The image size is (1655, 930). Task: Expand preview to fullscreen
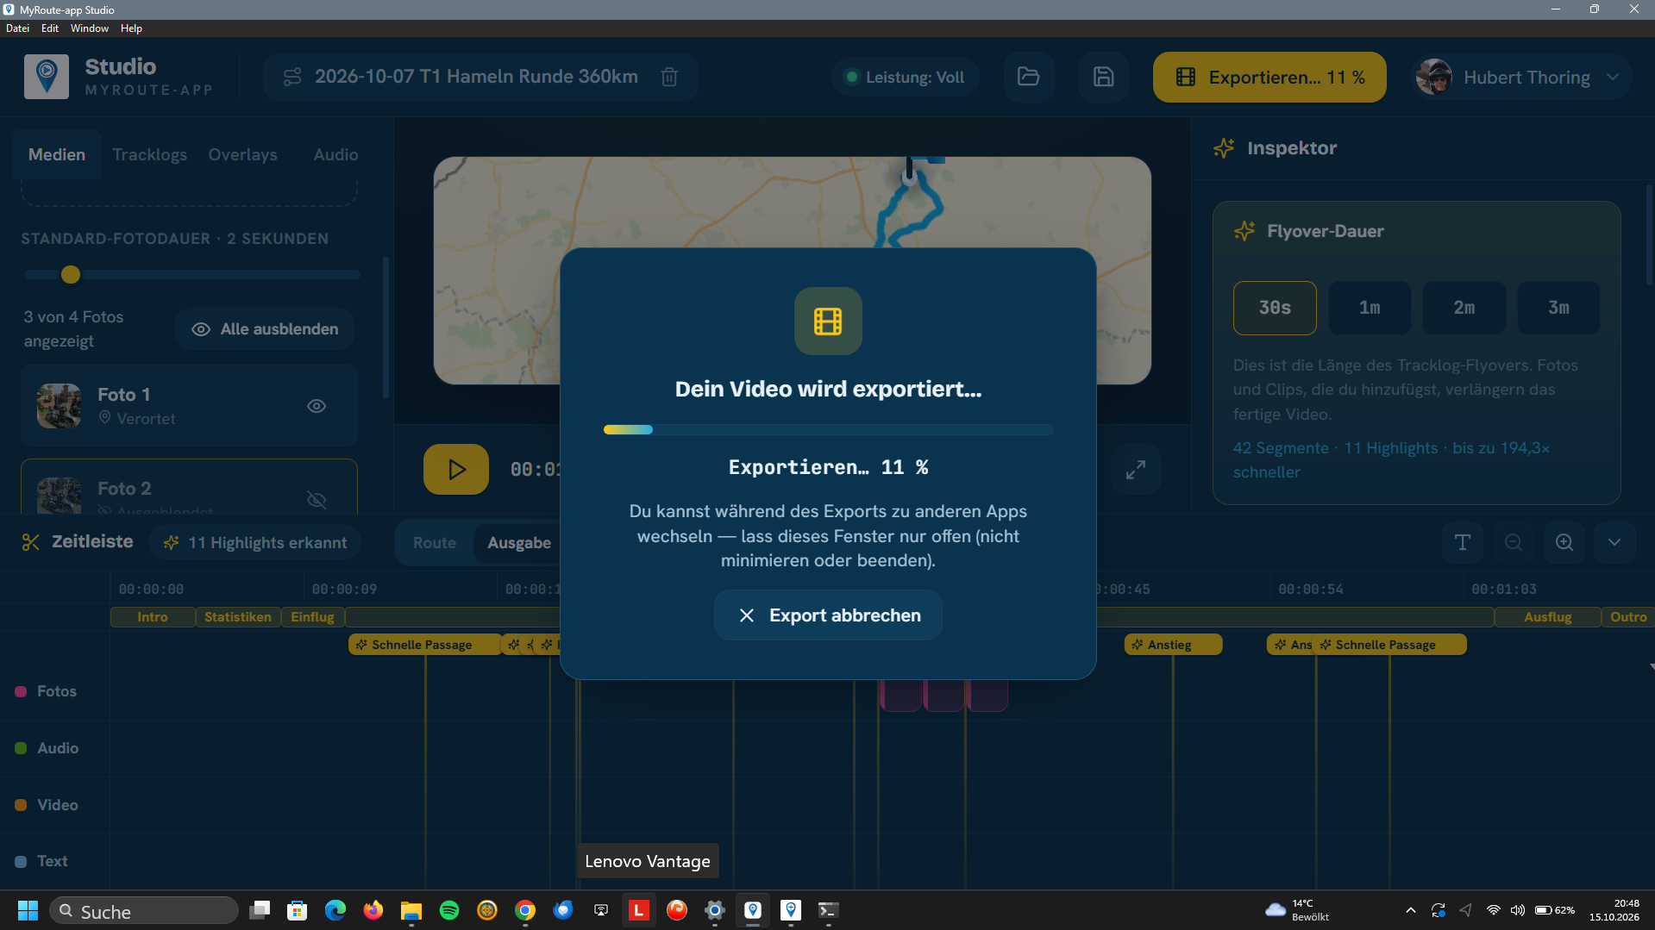pos(1136,470)
